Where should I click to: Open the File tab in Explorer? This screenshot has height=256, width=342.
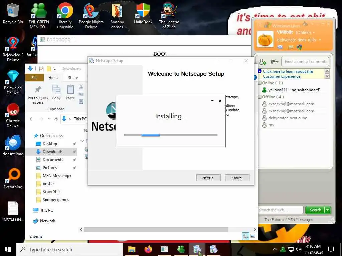tap(34, 78)
